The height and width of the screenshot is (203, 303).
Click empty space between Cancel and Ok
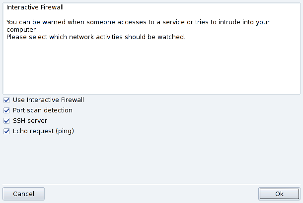click(x=149, y=194)
